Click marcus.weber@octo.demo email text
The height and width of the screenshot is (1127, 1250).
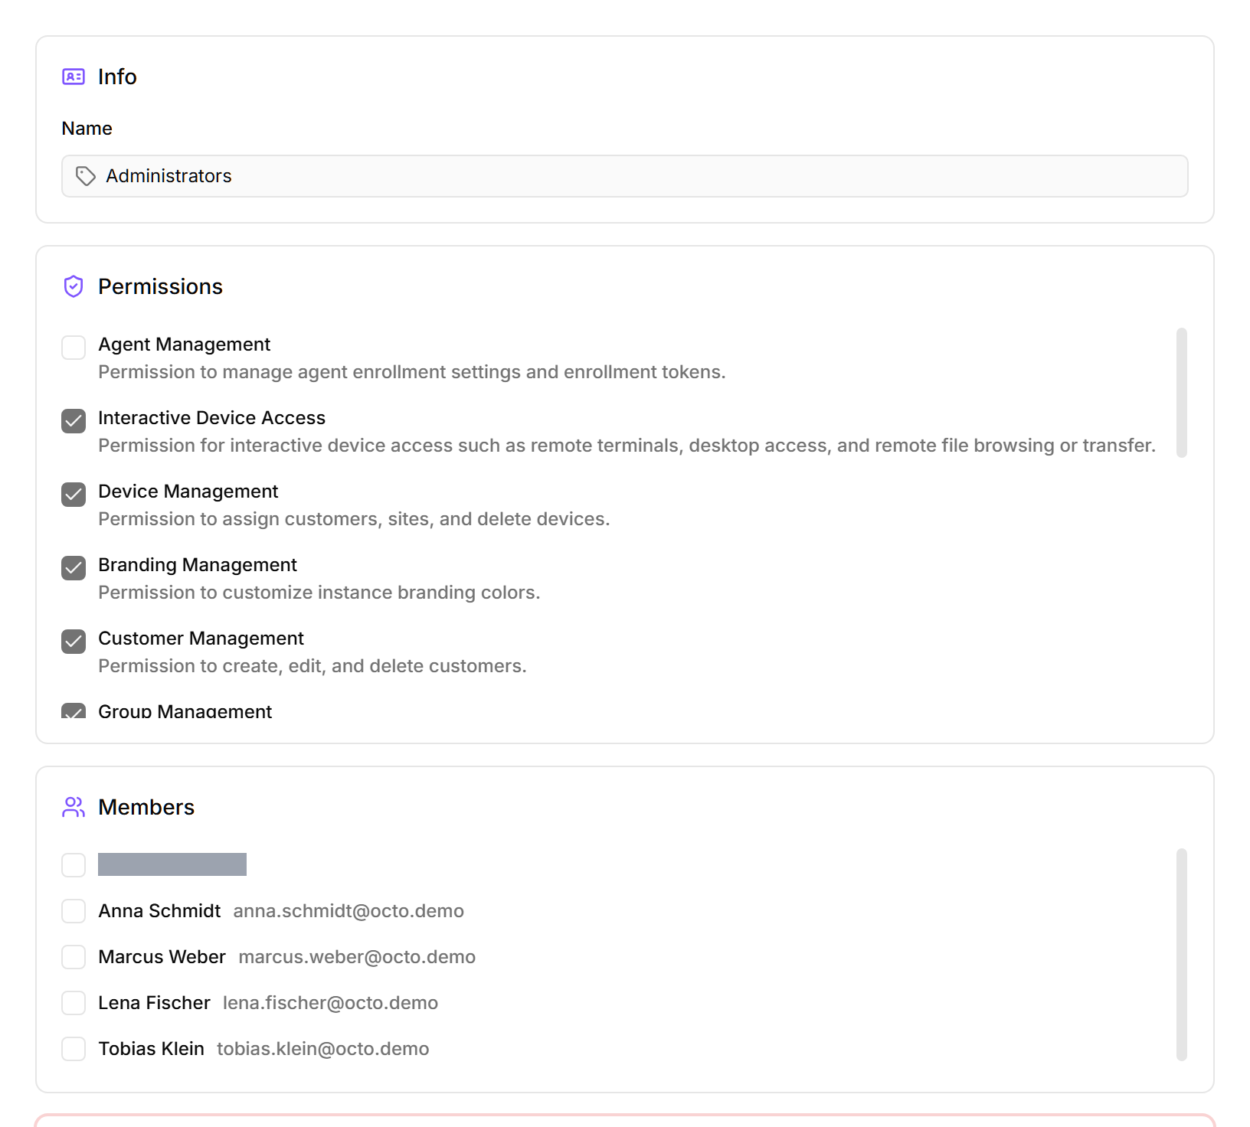click(x=357, y=957)
